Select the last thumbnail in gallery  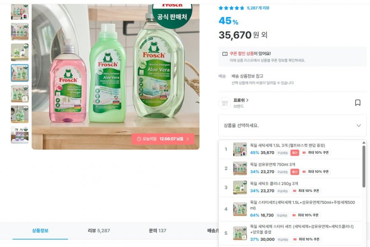point(20,134)
